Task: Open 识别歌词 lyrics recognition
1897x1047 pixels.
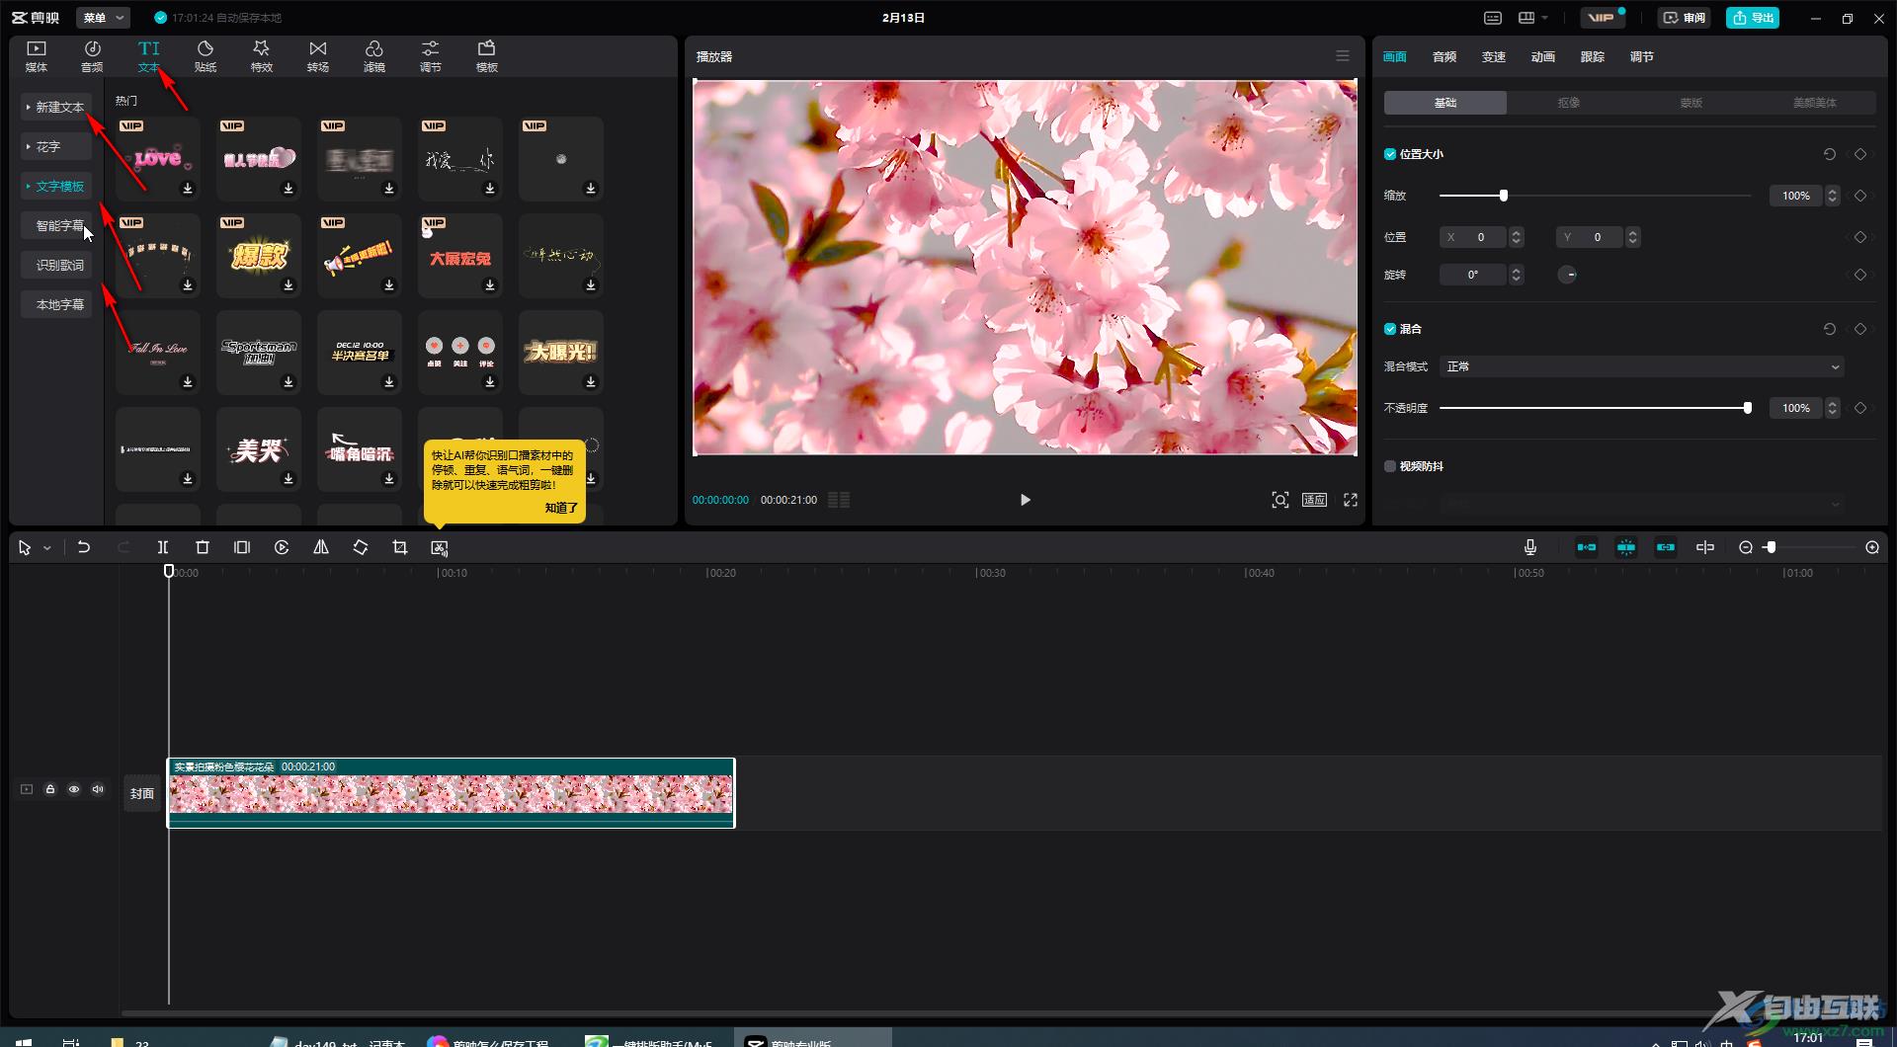Action: tap(56, 265)
